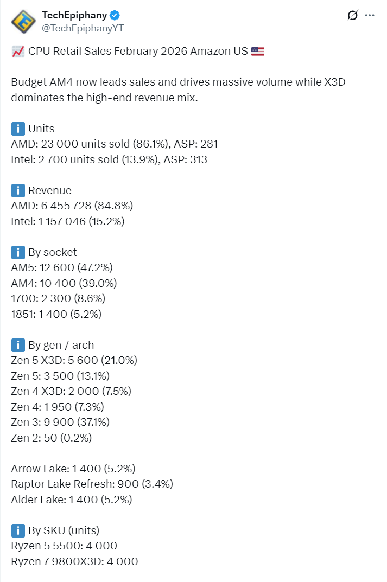The image size is (387, 582).
Task: Click the AM5: 12 600 socket line
Action: coord(61,268)
